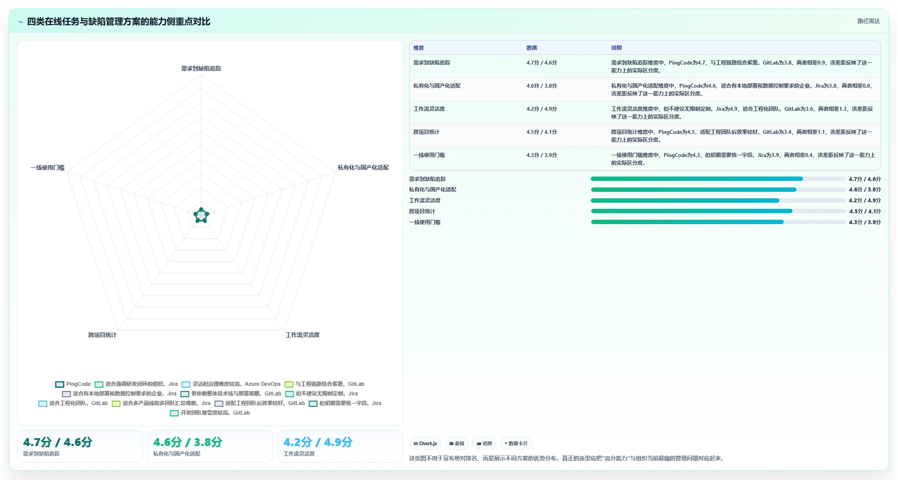Click the 需求到缺陷追踪 progress bar
The height and width of the screenshot is (480, 898).
[718, 179]
